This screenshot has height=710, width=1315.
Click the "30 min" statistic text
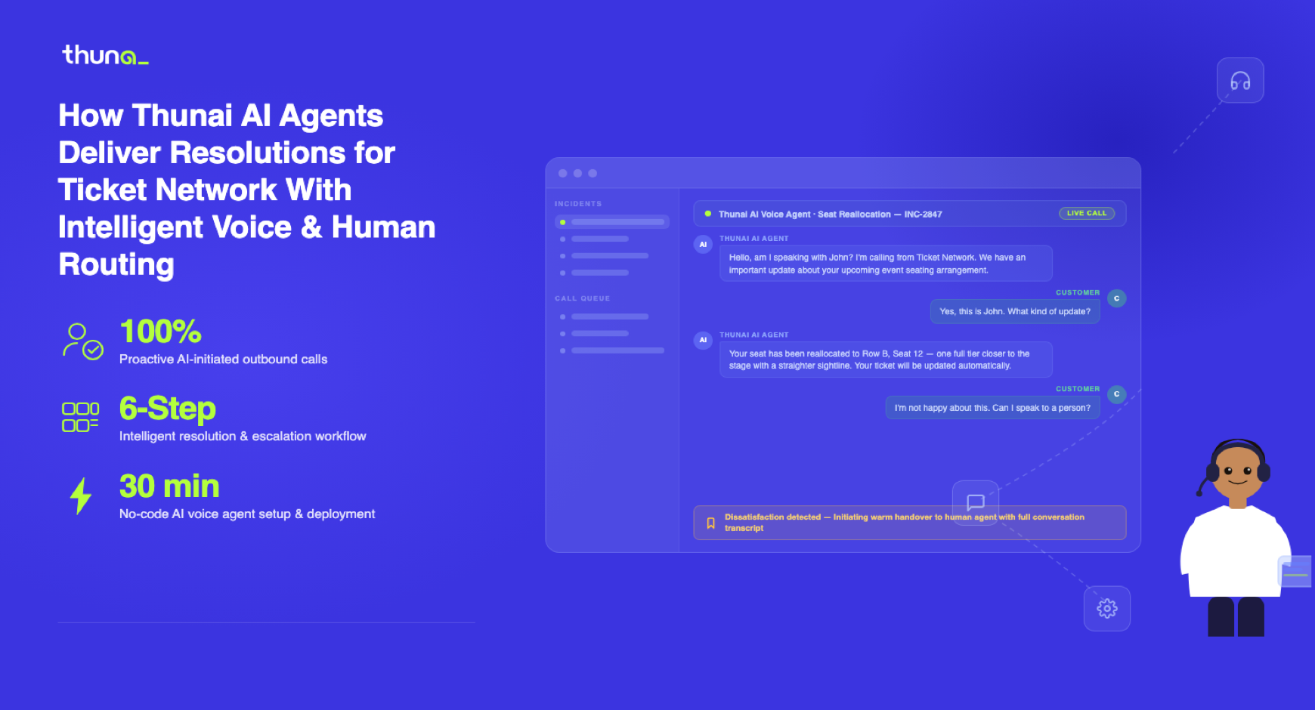tap(169, 486)
